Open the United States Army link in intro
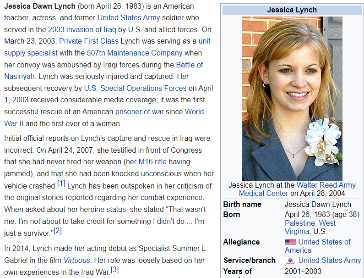This screenshot has height=278, width=364. point(129,18)
